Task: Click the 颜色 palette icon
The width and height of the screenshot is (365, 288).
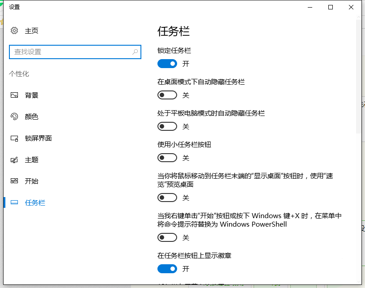Action: (x=14, y=116)
